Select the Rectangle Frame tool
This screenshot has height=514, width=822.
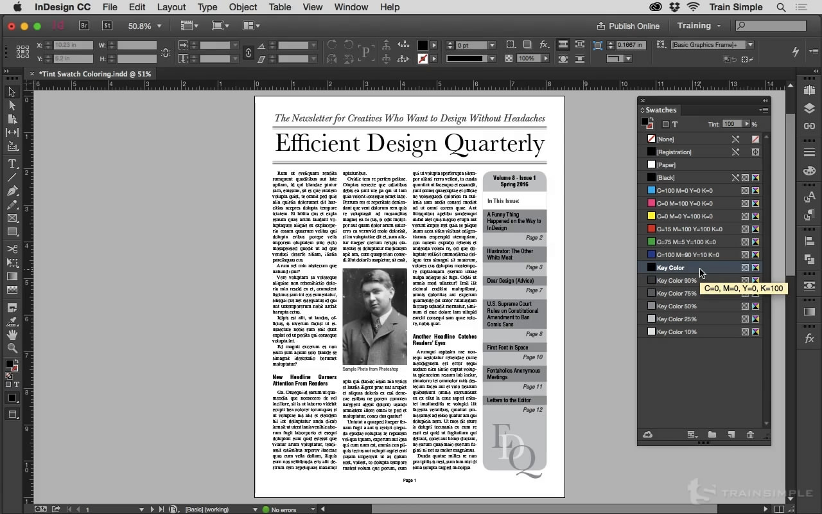coord(12,218)
